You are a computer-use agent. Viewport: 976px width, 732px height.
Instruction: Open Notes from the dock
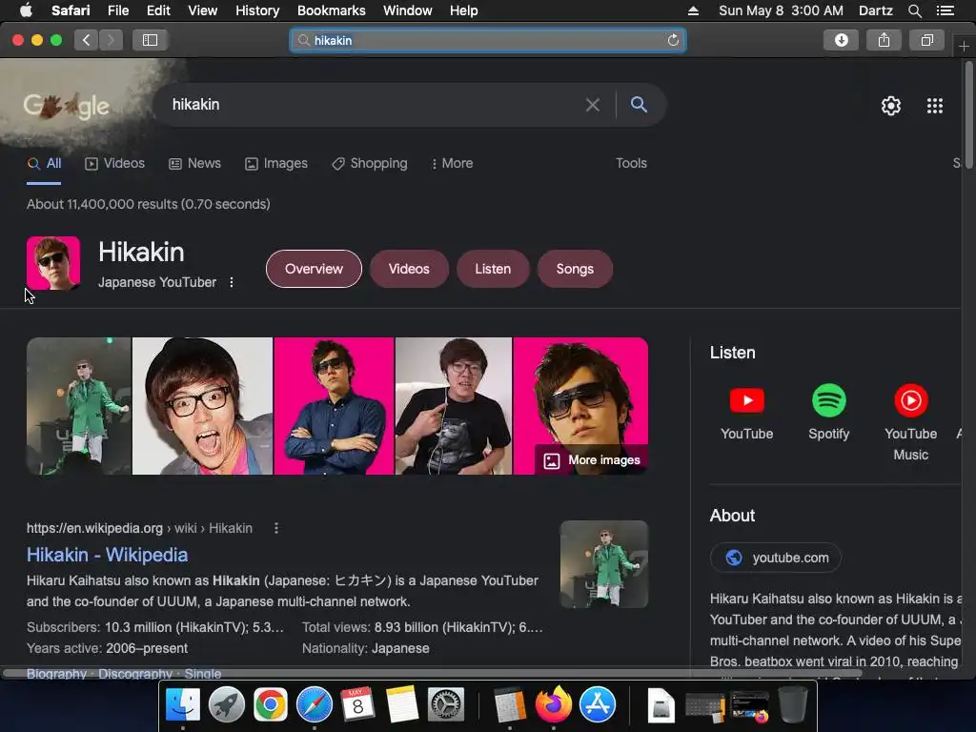click(x=402, y=705)
